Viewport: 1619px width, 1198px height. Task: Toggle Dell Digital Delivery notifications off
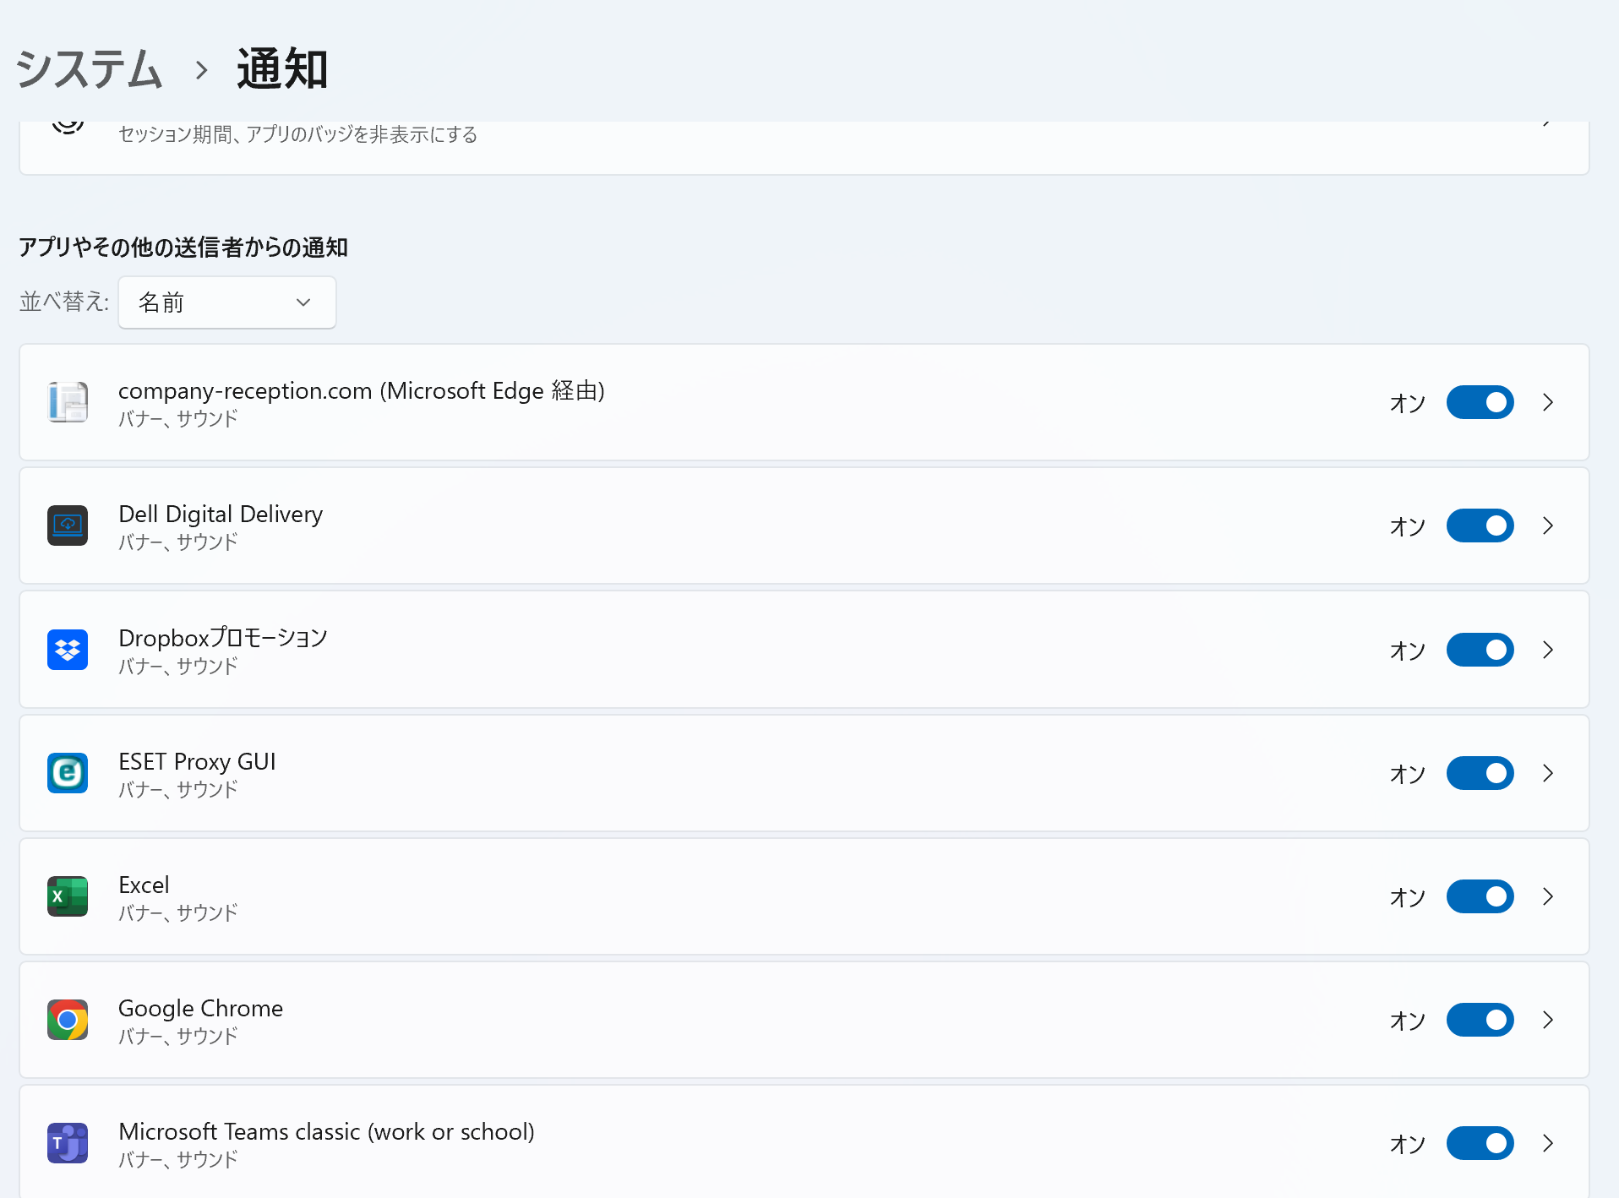click(x=1480, y=525)
